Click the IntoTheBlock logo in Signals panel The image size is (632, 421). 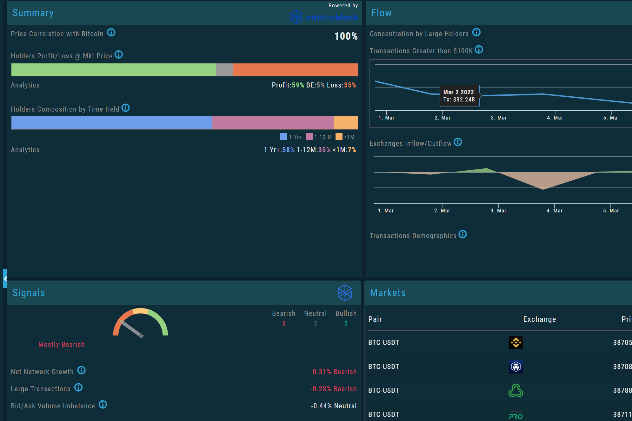pos(345,293)
